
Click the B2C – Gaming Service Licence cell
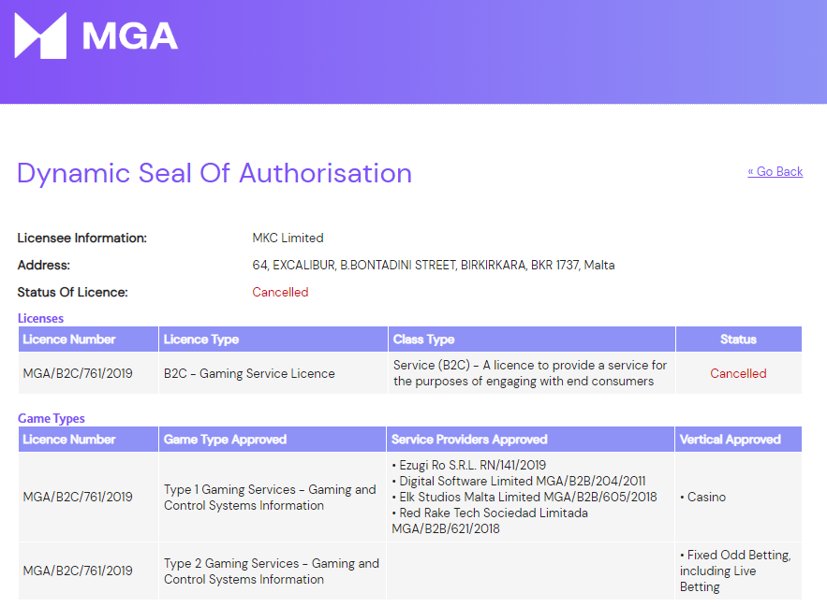pyautogui.click(x=249, y=373)
